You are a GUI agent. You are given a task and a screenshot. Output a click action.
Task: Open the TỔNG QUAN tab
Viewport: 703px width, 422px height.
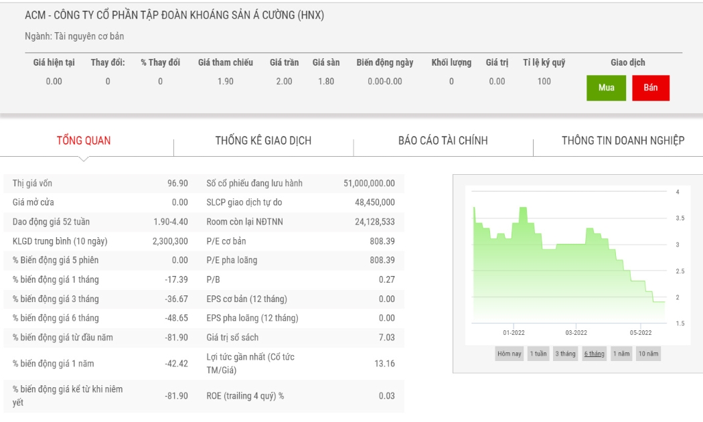[84, 141]
